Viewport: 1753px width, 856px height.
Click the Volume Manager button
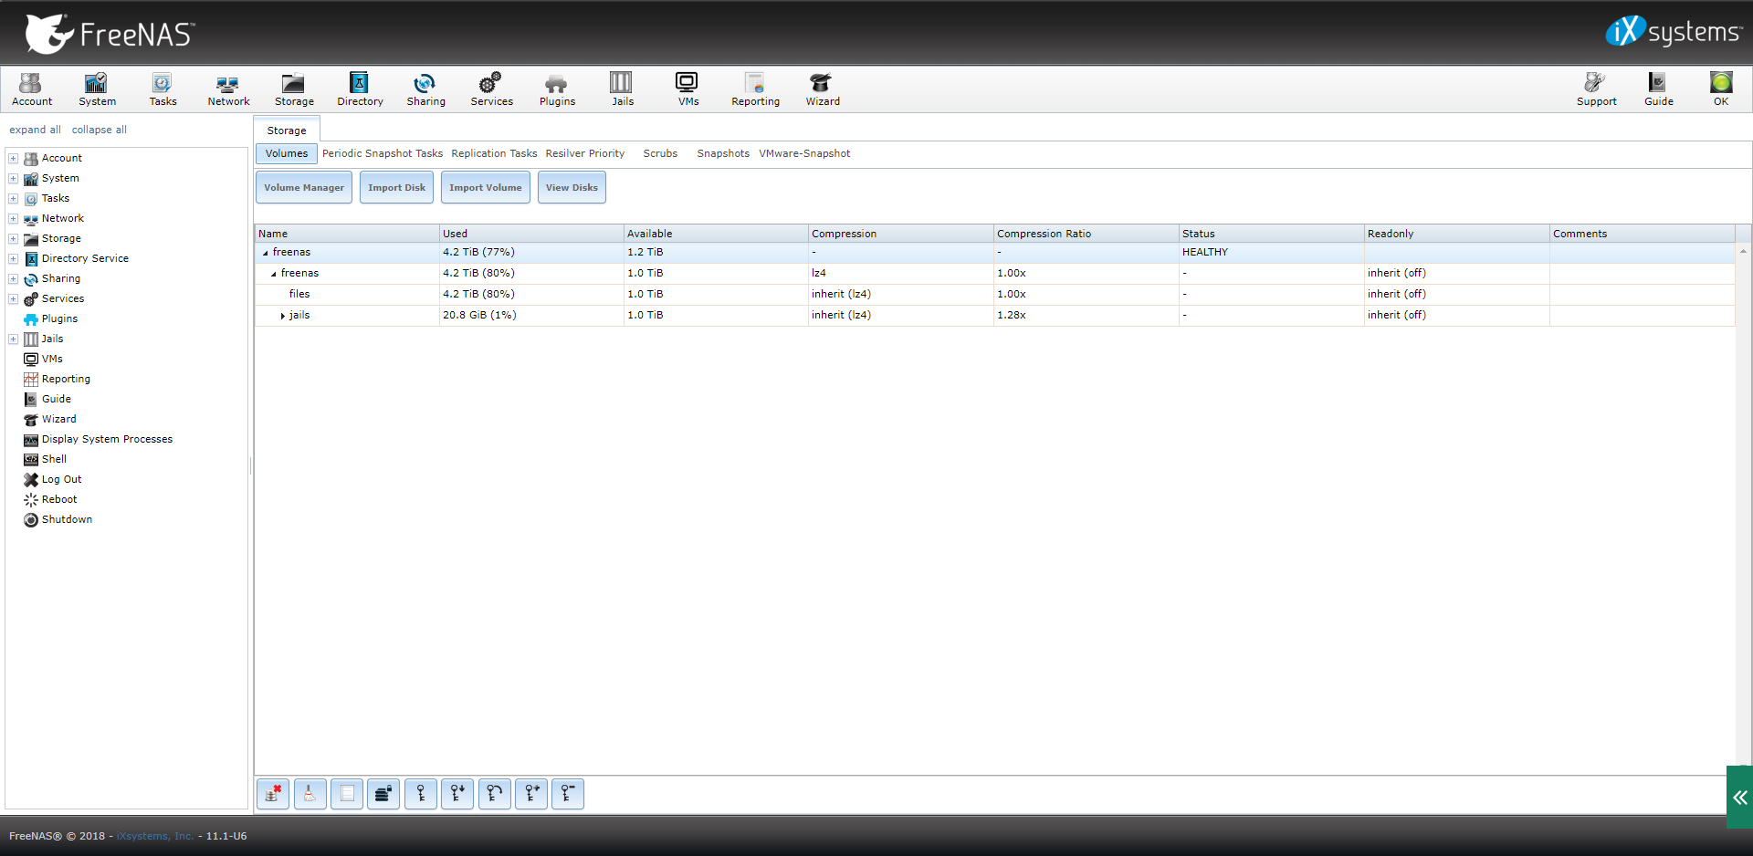pos(304,187)
